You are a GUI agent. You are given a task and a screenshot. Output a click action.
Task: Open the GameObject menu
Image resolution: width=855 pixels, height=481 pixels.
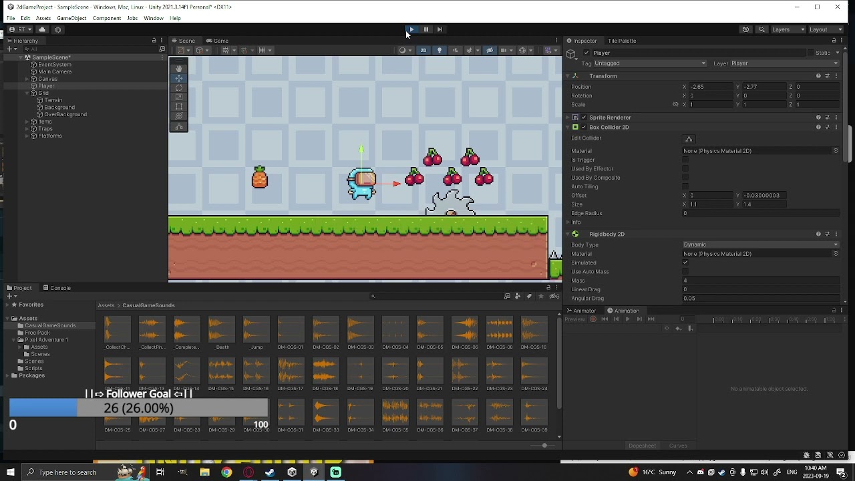71,18
